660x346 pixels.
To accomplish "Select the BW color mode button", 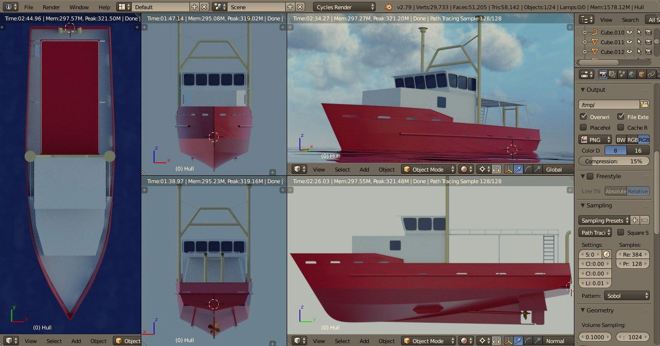I will pos(621,139).
